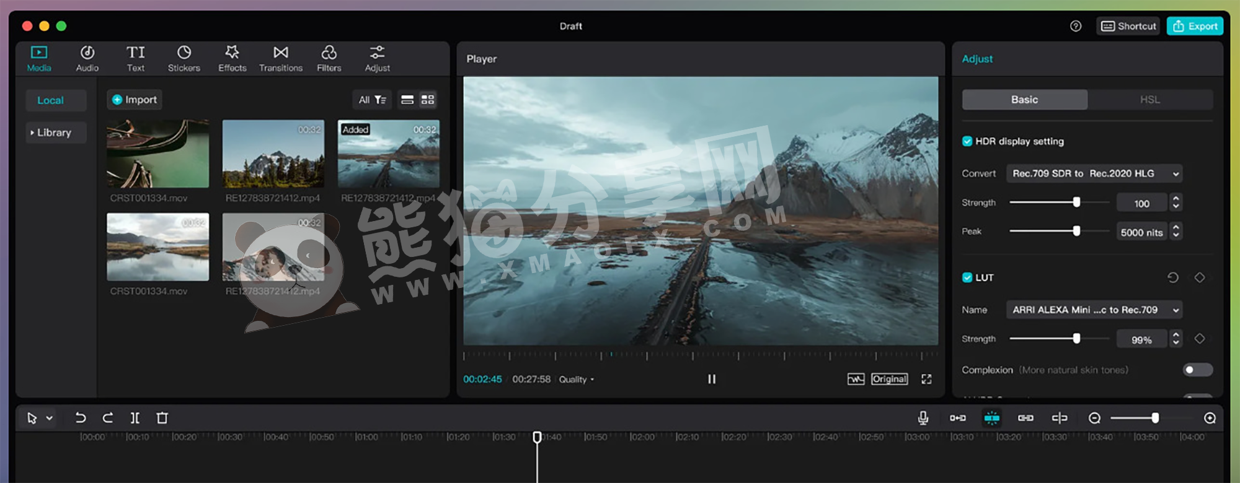1240x483 pixels.
Task: Switch media view to list layout
Action: click(x=407, y=100)
